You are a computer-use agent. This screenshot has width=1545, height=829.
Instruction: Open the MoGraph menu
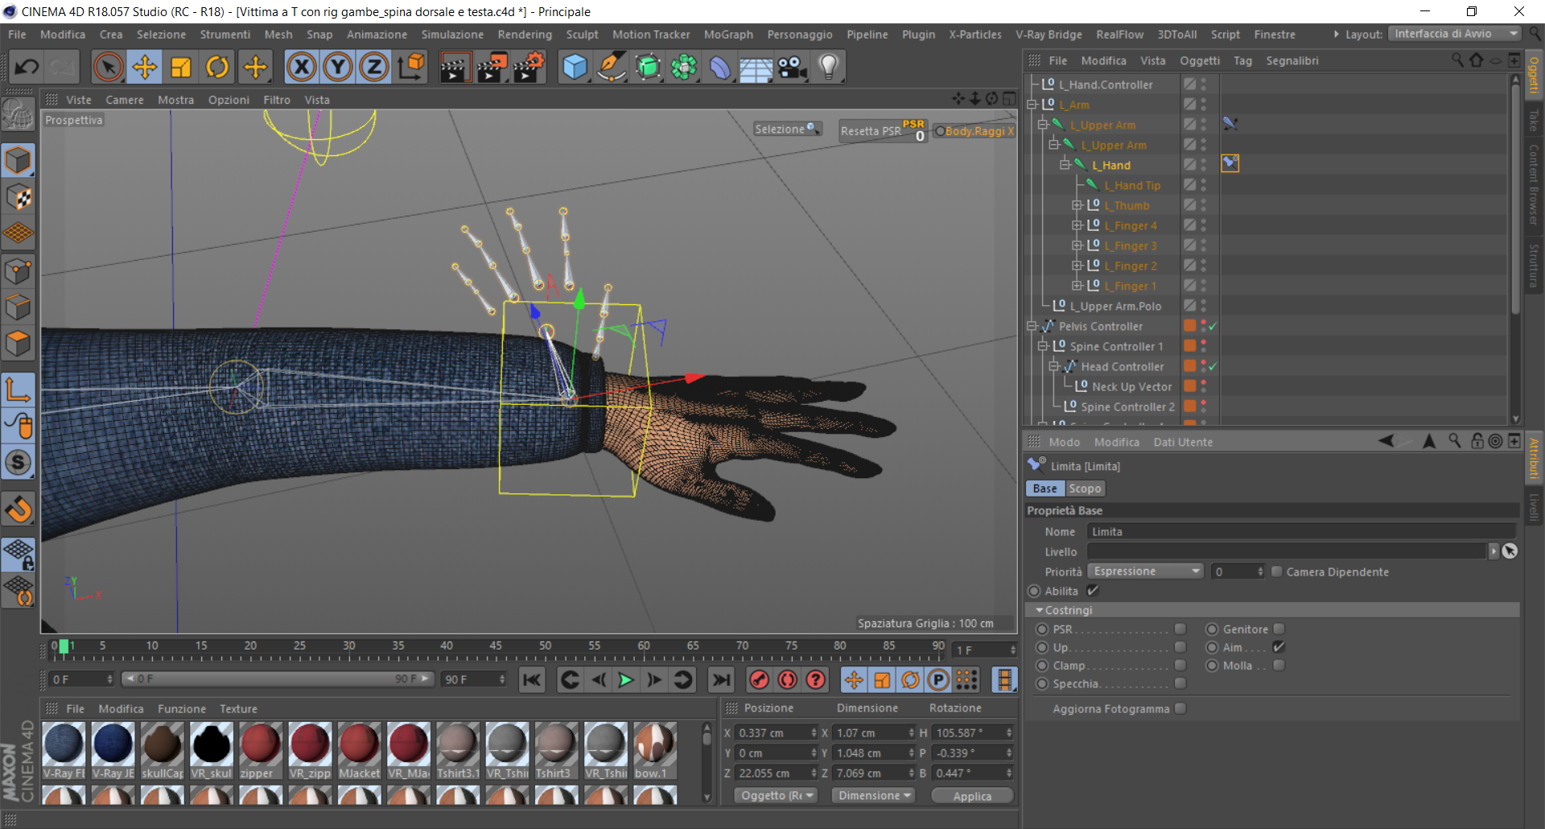[x=728, y=35]
